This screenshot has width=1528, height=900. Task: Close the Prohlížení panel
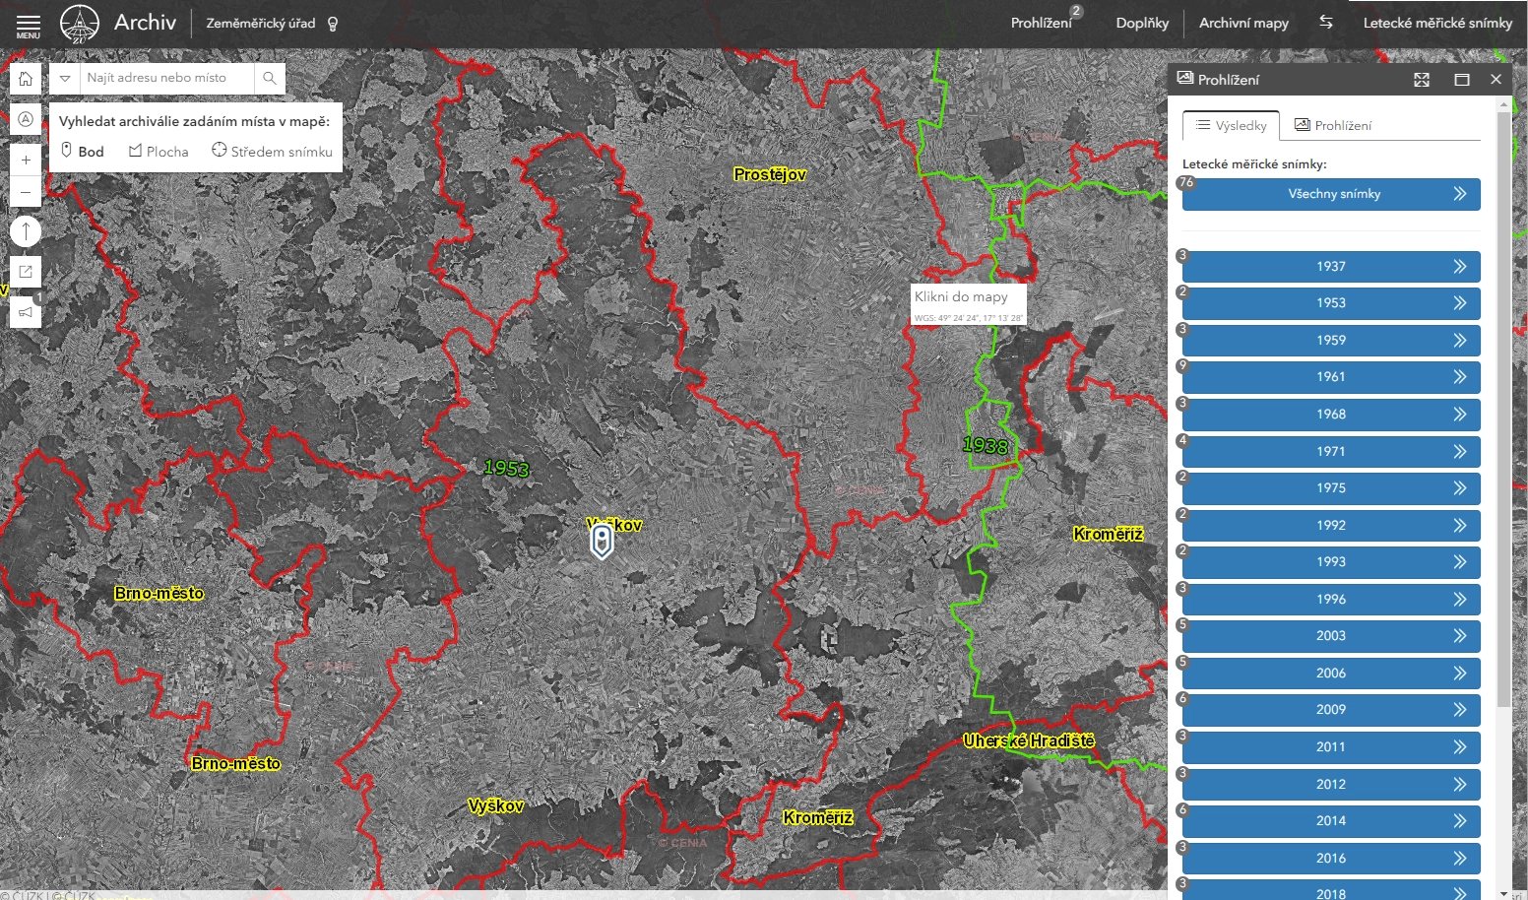pyautogui.click(x=1496, y=79)
